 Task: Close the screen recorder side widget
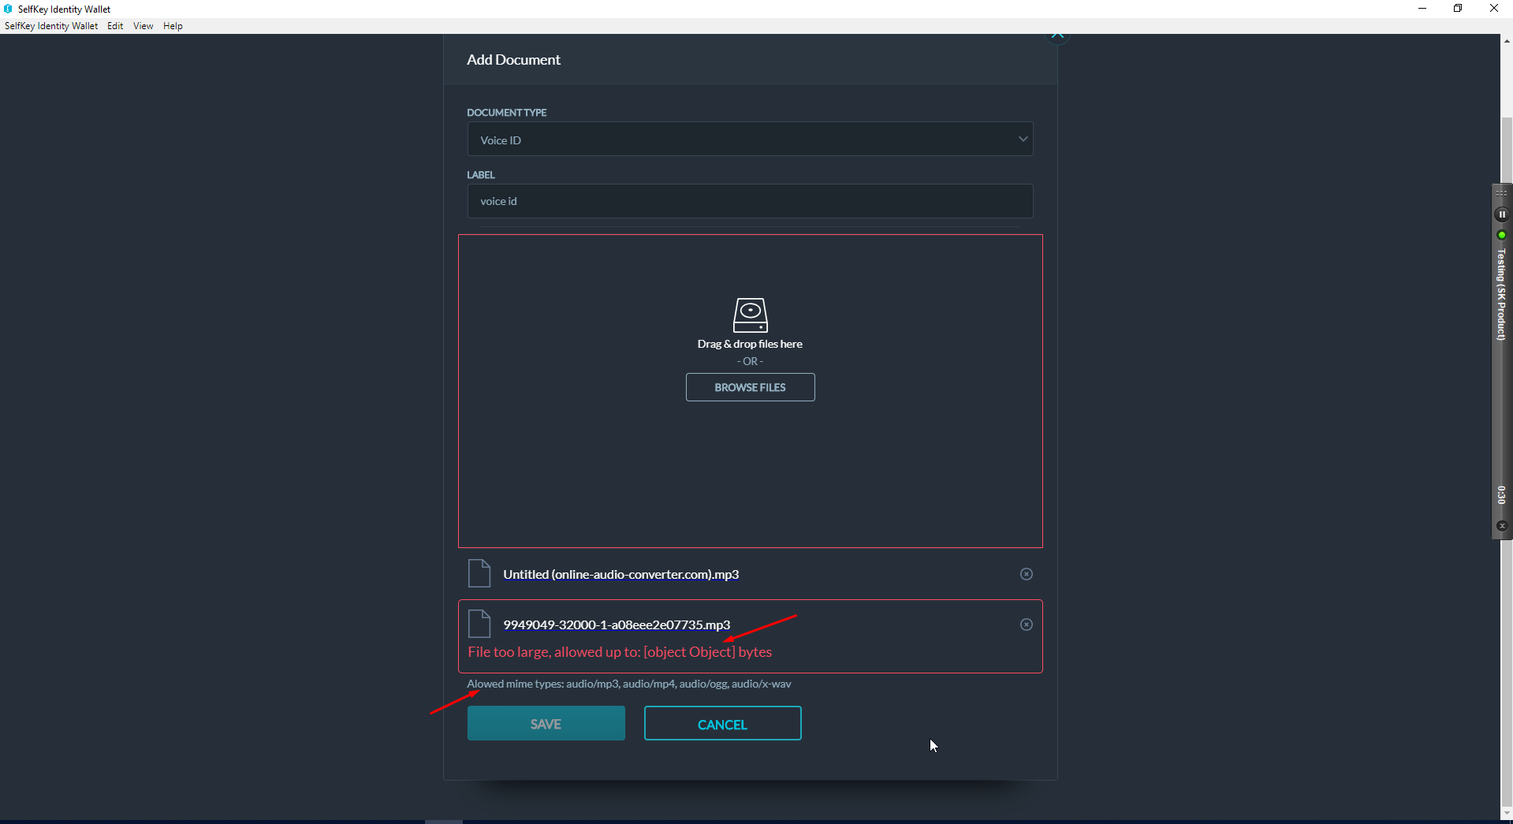click(1502, 526)
